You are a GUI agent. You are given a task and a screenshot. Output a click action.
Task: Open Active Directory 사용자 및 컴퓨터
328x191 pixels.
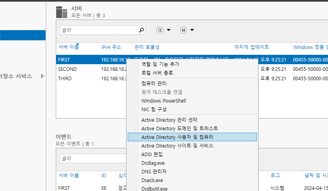(x=192, y=137)
